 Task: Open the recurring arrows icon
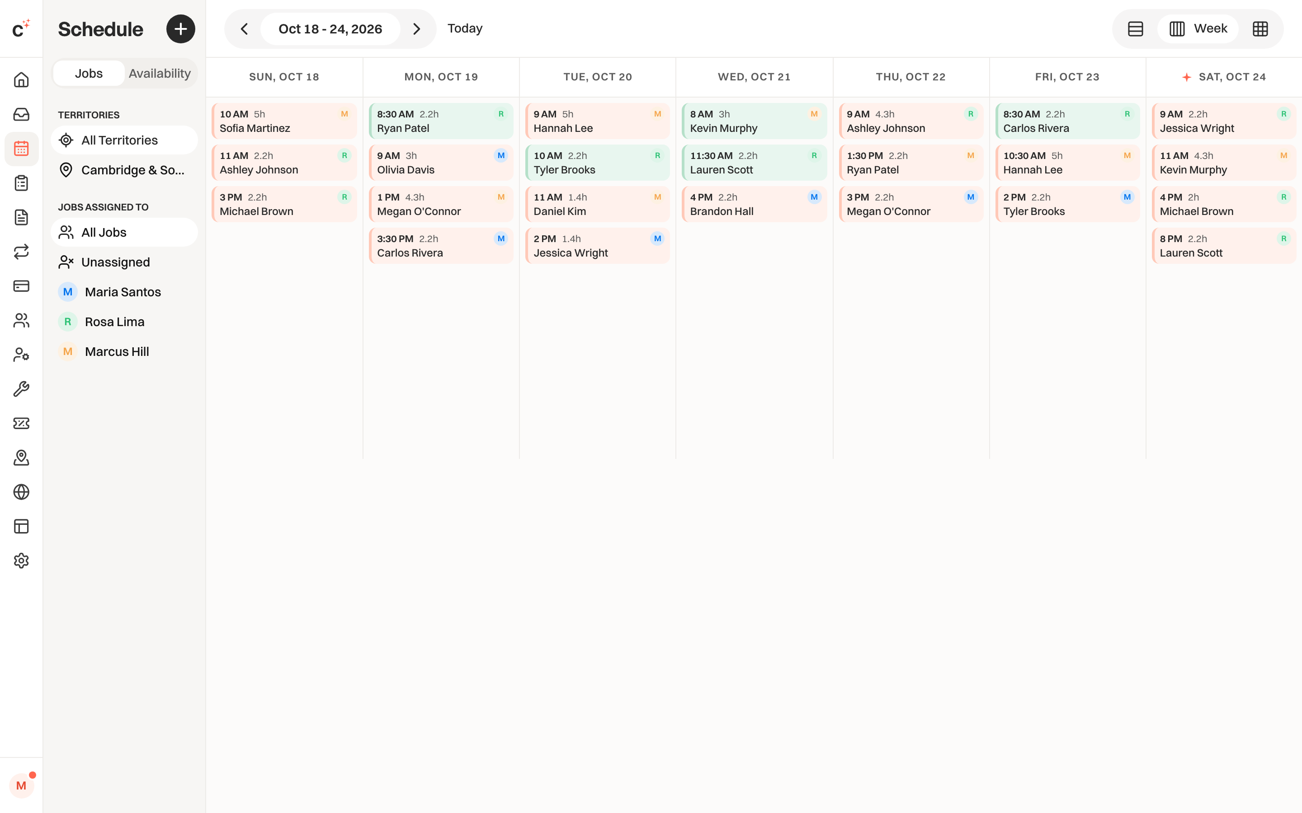21,252
